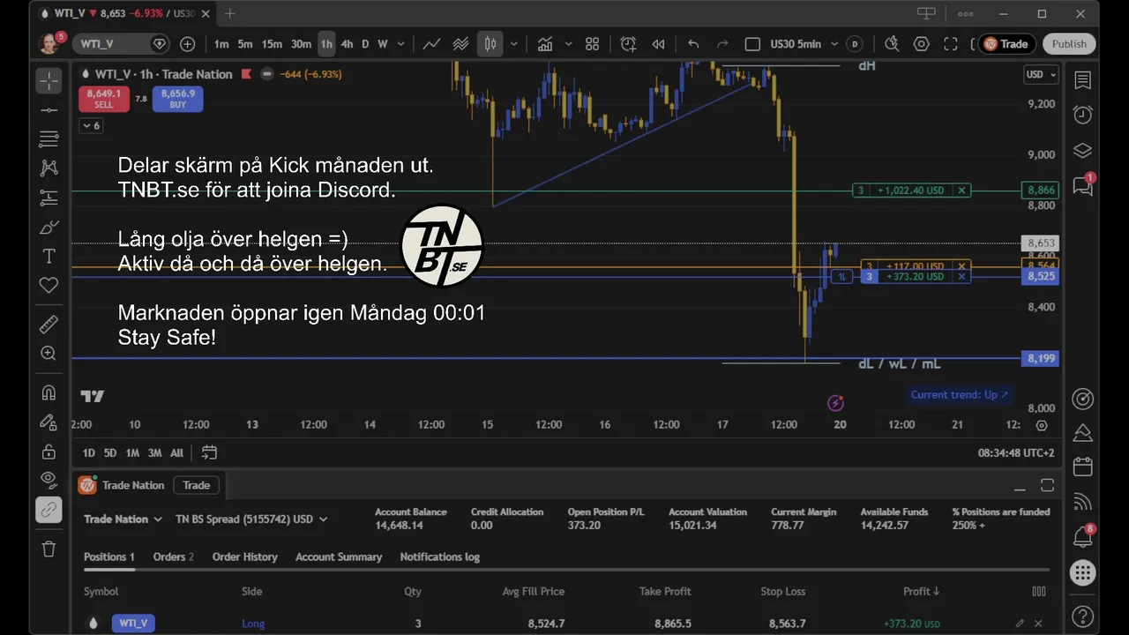Select the zoom in tool

click(49, 354)
